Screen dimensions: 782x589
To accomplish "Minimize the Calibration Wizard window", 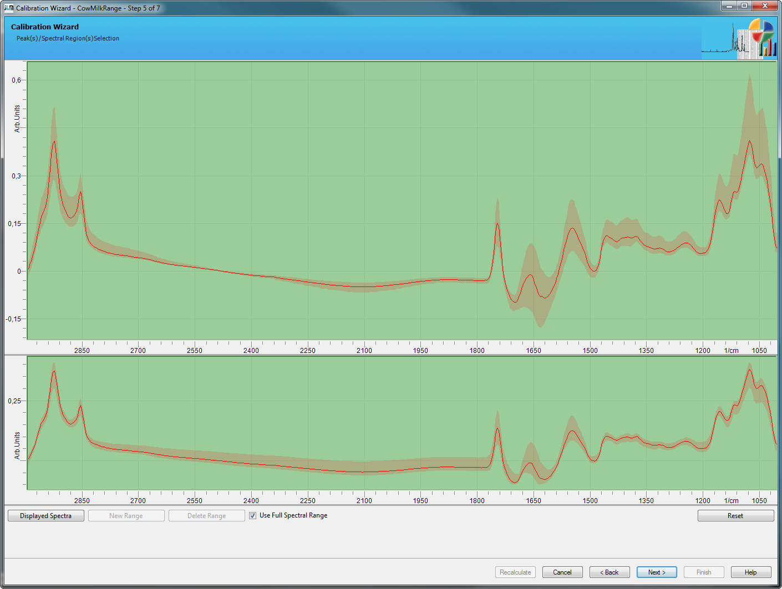I will (729, 6).
